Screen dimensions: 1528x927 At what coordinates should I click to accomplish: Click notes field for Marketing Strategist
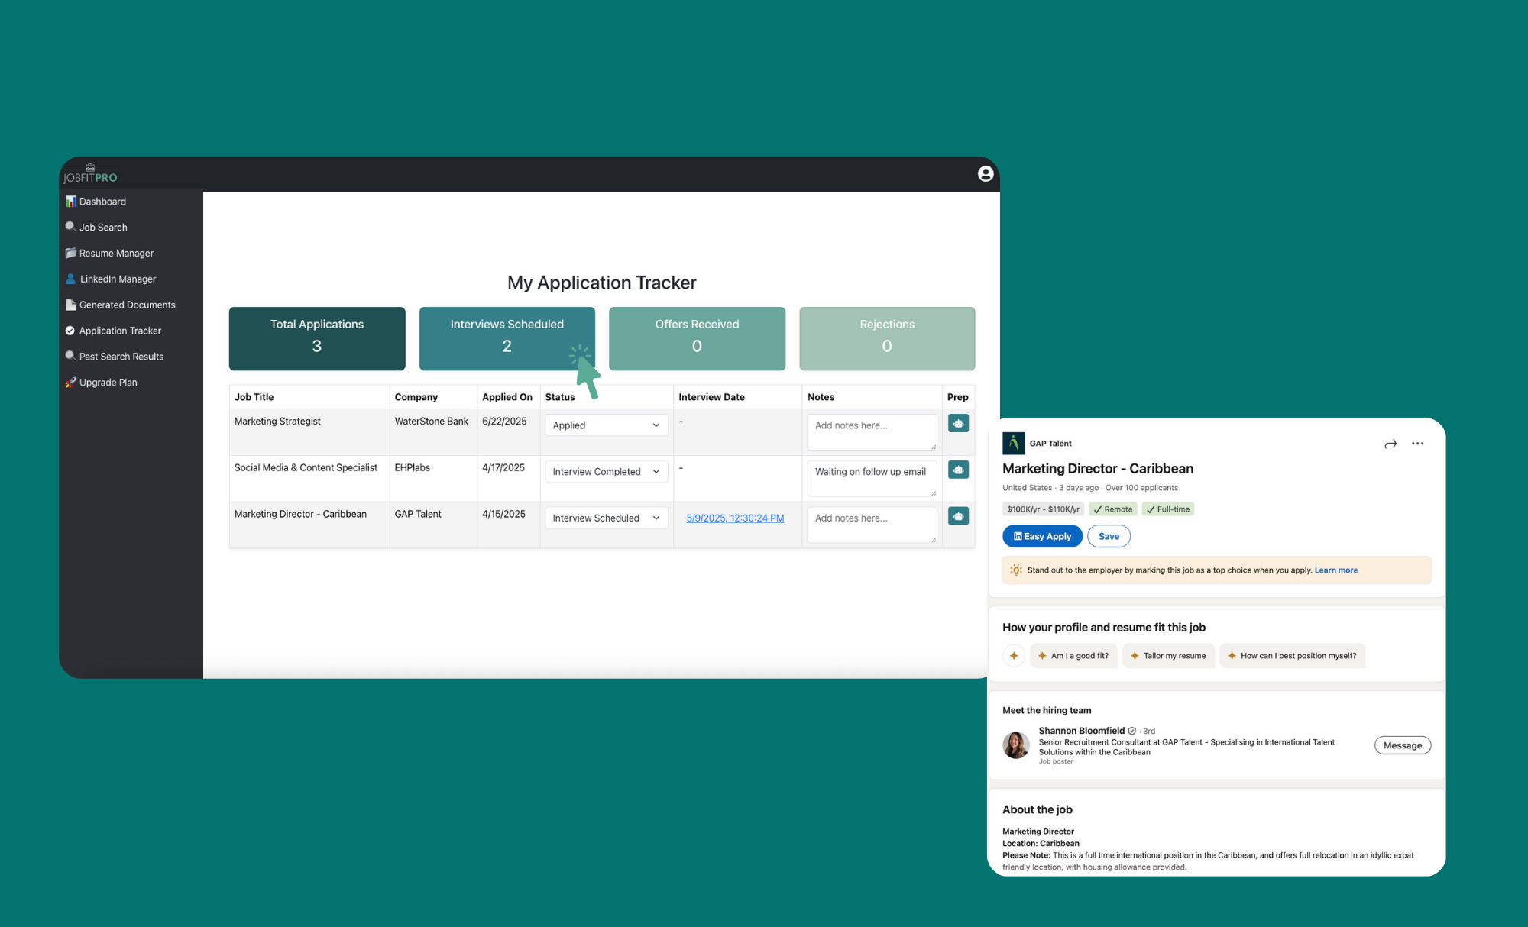pyautogui.click(x=871, y=431)
